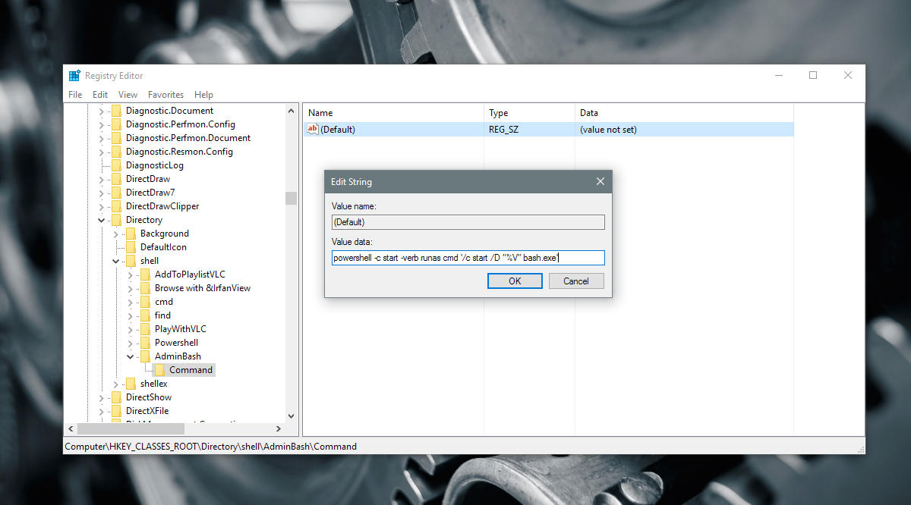The height and width of the screenshot is (505, 911).
Task: Select the Diagnostic.Perfmon.Config folder icon
Action: [116, 124]
